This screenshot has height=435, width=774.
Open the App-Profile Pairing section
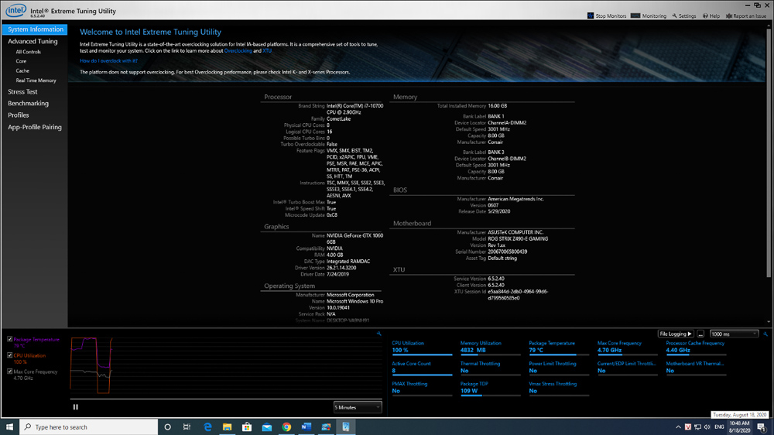point(35,127)
